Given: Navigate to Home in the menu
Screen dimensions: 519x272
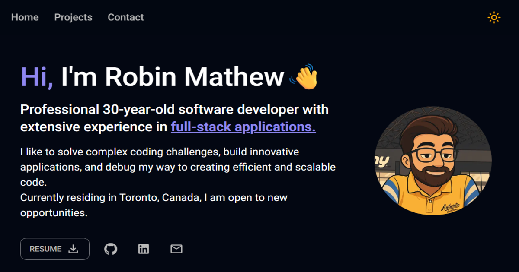Looking at the screenshot, I should tap(25, 17).
